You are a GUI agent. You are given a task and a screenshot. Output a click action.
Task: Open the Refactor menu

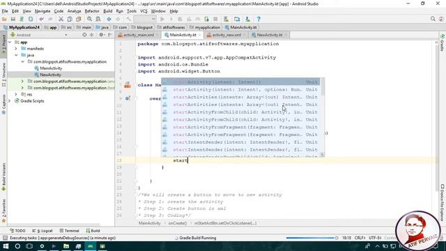tap(92, 11)
